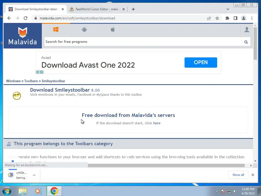
Task: Click the address bar URL
Action: [x=77, y=18]
